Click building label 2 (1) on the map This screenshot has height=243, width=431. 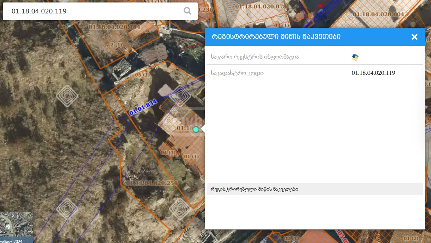click(116, 45)
